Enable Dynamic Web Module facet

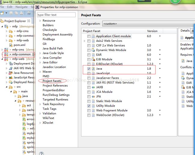pyautogui.click(x=89, y=50)
